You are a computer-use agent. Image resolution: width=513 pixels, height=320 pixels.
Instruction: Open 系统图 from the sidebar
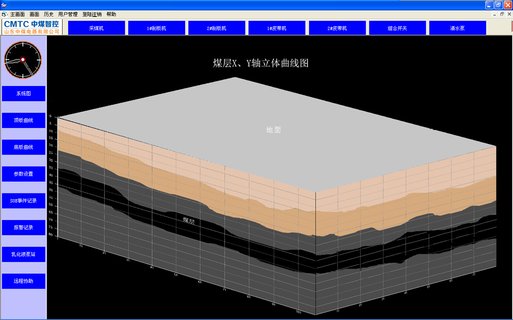pyautogui.click(x=24, y=94)
